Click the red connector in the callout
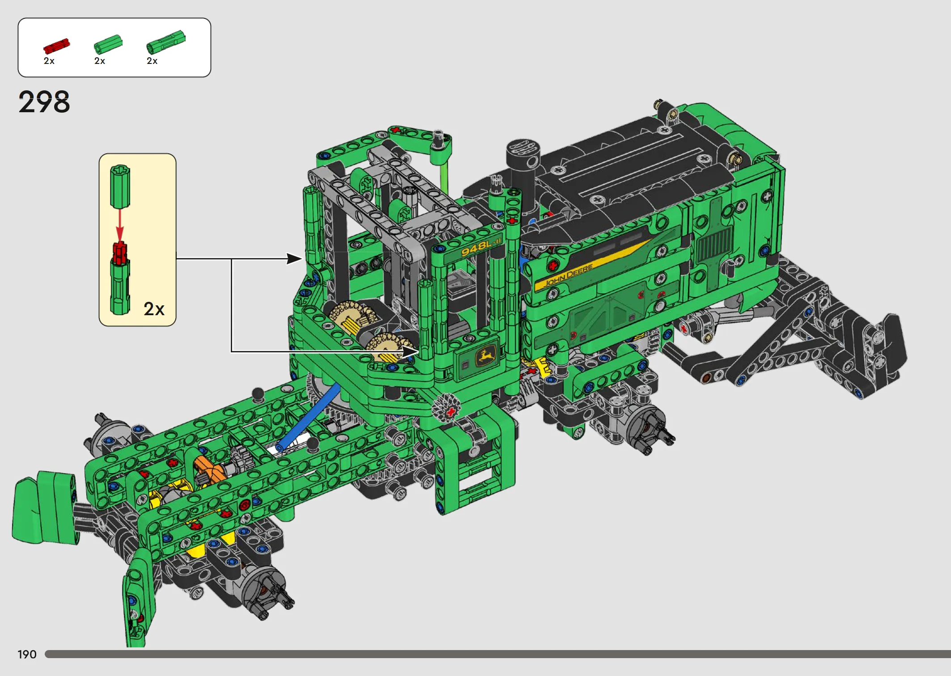Screen dimensions: 951x676 120,253
